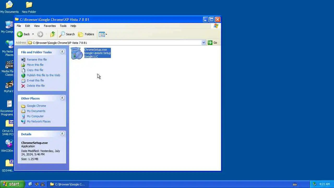This screenshot has width=334, height=188.
Task: Click the tray icon beside the clock
Action: 314,184
